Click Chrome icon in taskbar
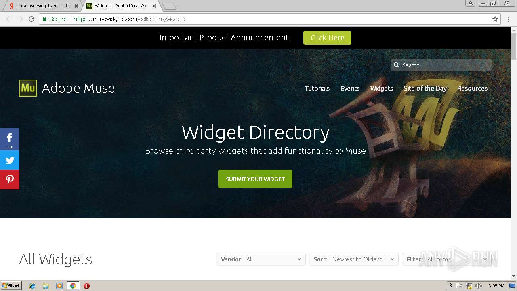517x291 pixels. (x=73, y=286)
